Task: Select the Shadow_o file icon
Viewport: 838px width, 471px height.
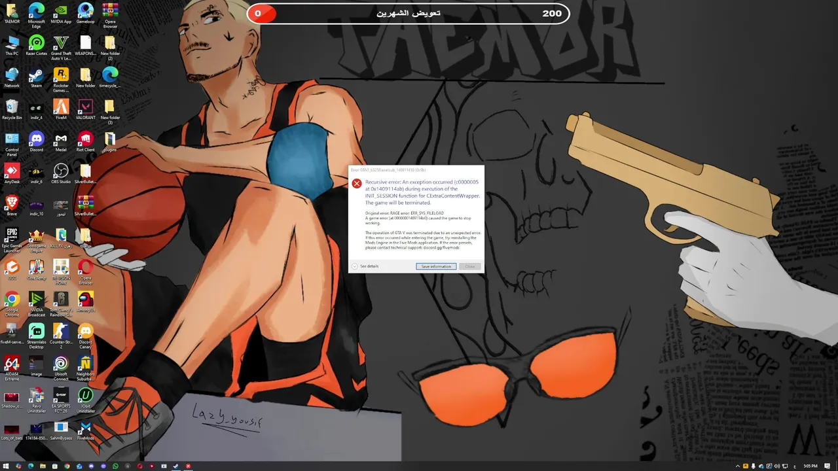Action: click(12, 400)
